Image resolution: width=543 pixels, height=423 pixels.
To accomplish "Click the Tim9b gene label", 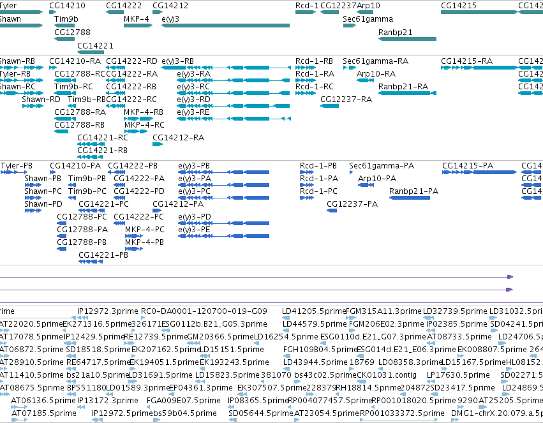I will coord(66,19).
